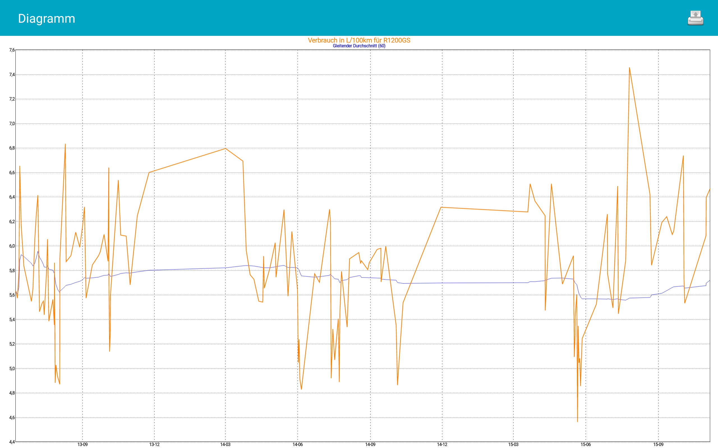The width and height of the screenshot is (718, 448).
Task: Click the y-axis label 6,0
Action: [x=12, y=246]
